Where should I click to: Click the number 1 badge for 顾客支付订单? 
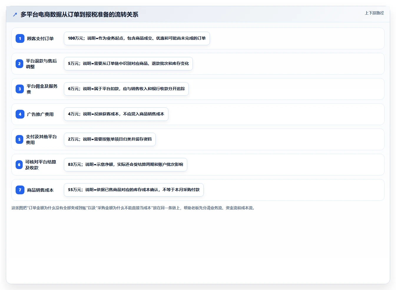pyautogui.click(x=20, y=38)
